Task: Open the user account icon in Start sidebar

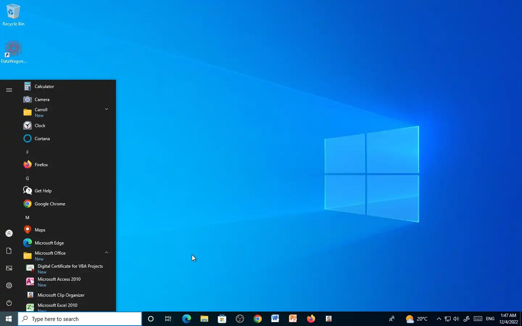Action: tap(9, 233)
